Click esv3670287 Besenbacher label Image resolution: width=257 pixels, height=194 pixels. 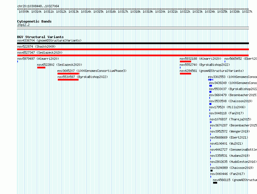[x=234, y=125]
